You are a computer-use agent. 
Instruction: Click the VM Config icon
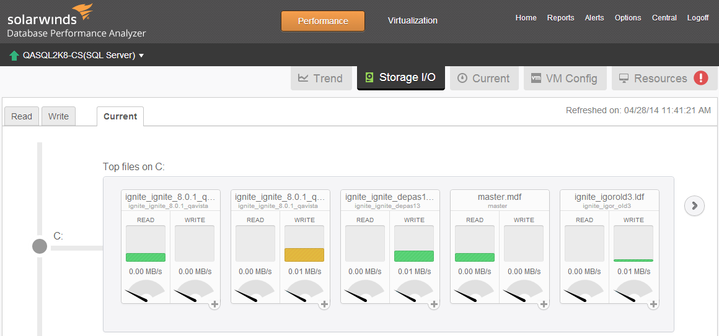point(536,79)
